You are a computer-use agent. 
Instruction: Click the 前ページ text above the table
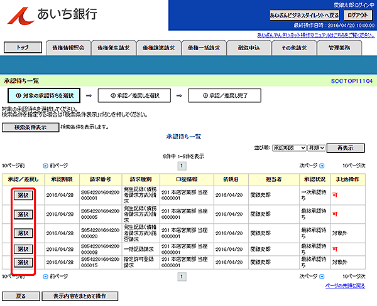[x=58, y=166]
